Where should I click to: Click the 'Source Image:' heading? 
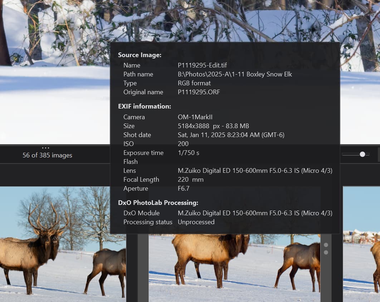pos(140,55)
